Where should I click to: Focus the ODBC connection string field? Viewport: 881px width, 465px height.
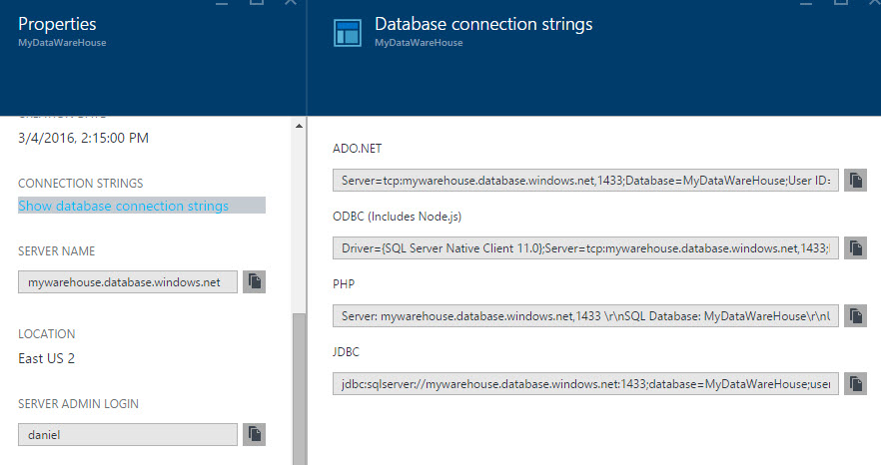[x=585, y=247]
